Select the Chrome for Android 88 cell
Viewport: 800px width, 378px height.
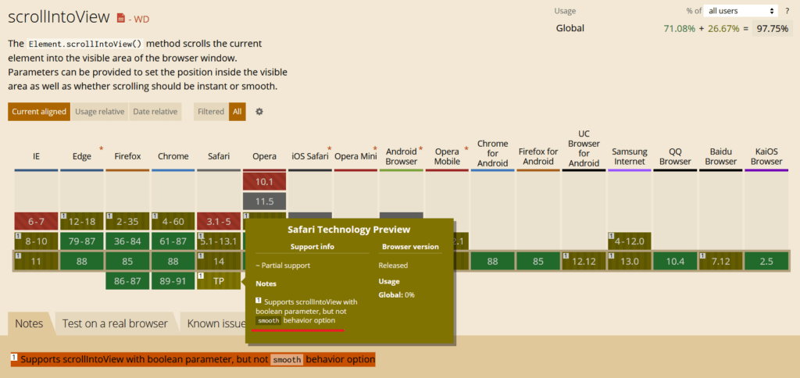pos(492,262)
